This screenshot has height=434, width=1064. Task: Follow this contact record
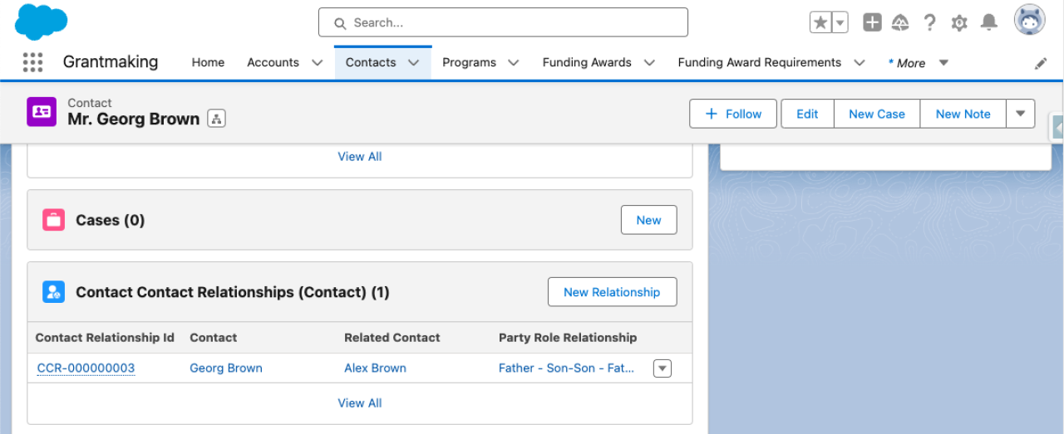point(733,114)
